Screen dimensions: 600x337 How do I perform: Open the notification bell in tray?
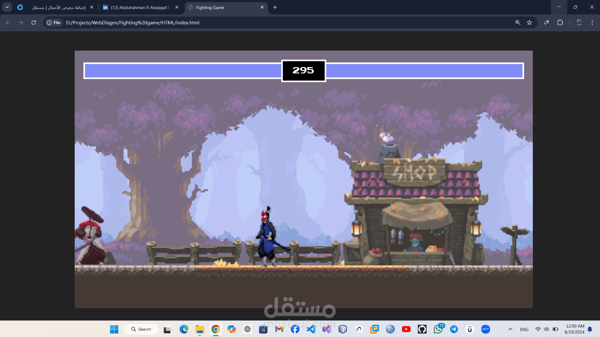click(590, 329)
